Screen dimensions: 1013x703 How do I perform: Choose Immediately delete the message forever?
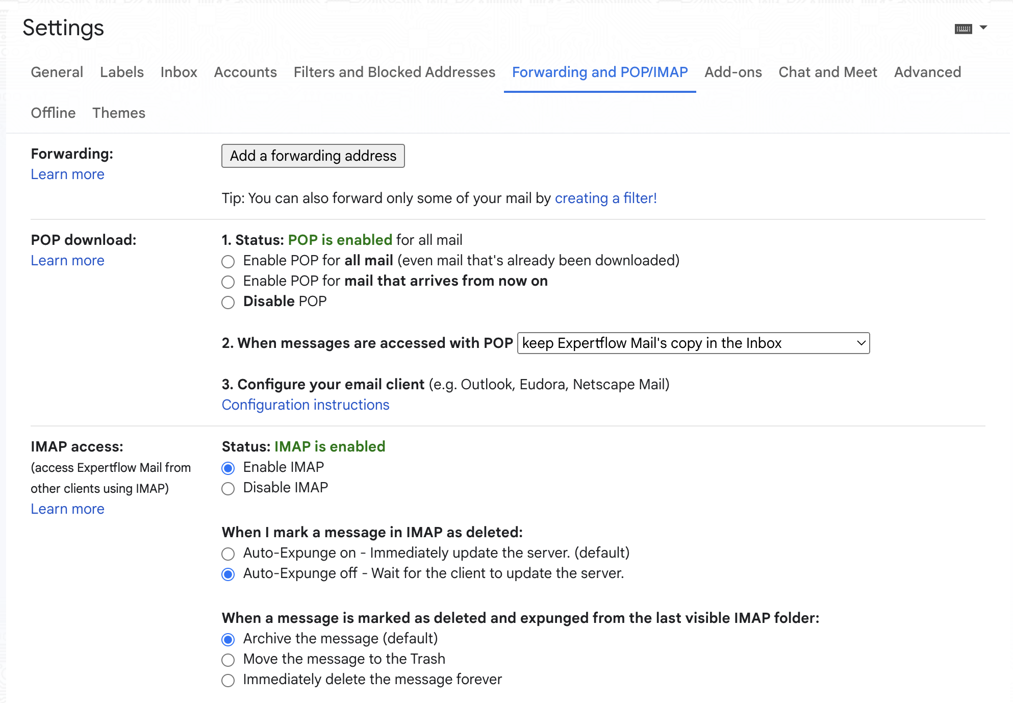pos(228,681)
